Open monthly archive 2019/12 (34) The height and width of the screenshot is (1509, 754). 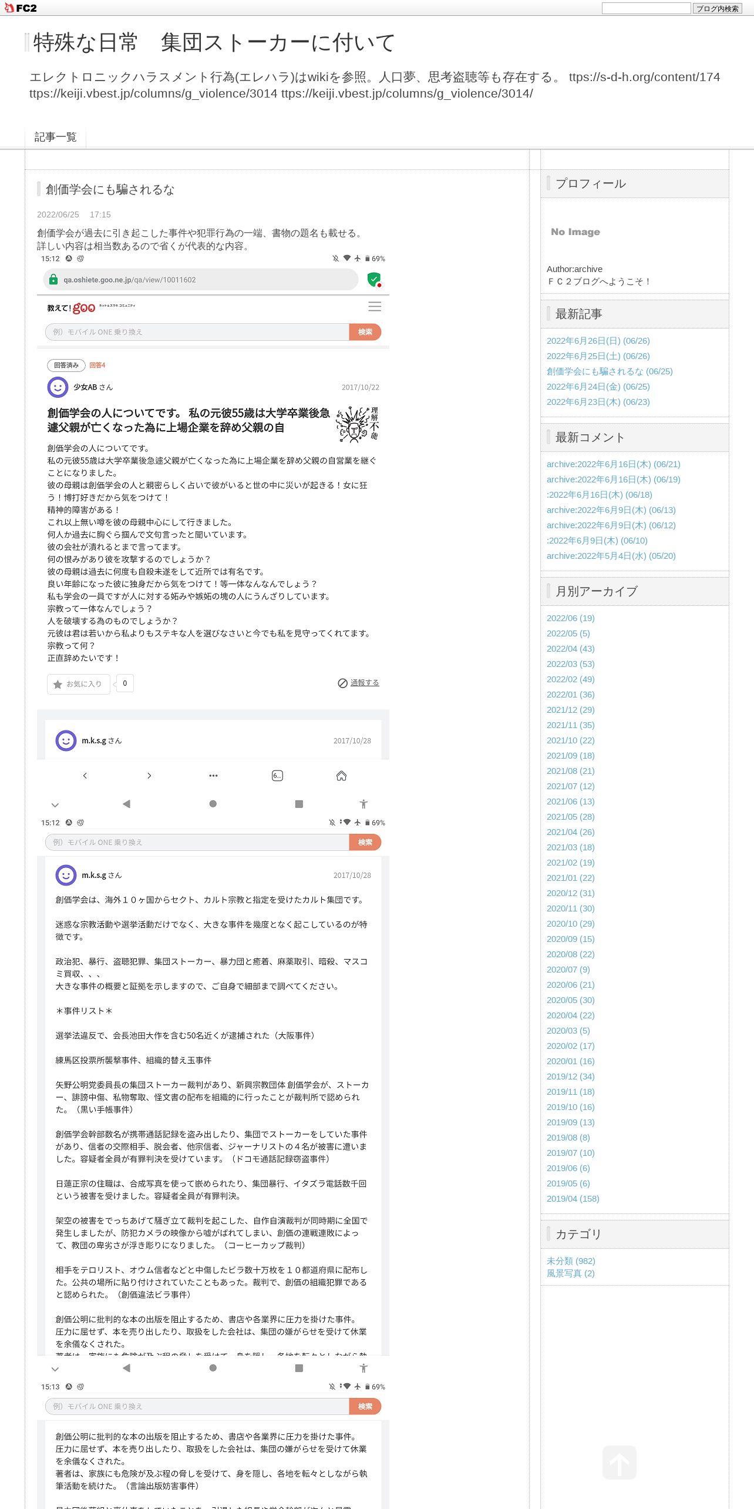(x=570, y=1077)
